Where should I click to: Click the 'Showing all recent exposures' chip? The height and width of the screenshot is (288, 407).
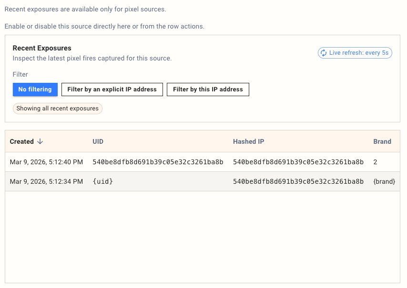coord(58,109)
